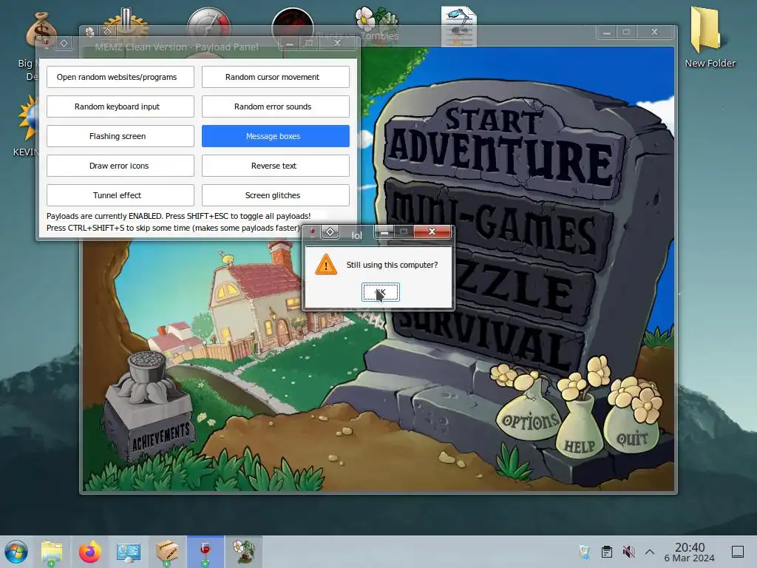This screenshot has height=568, width=757.
Task: Close the lol dialog with red X
Action: click(x=432, y=231)
